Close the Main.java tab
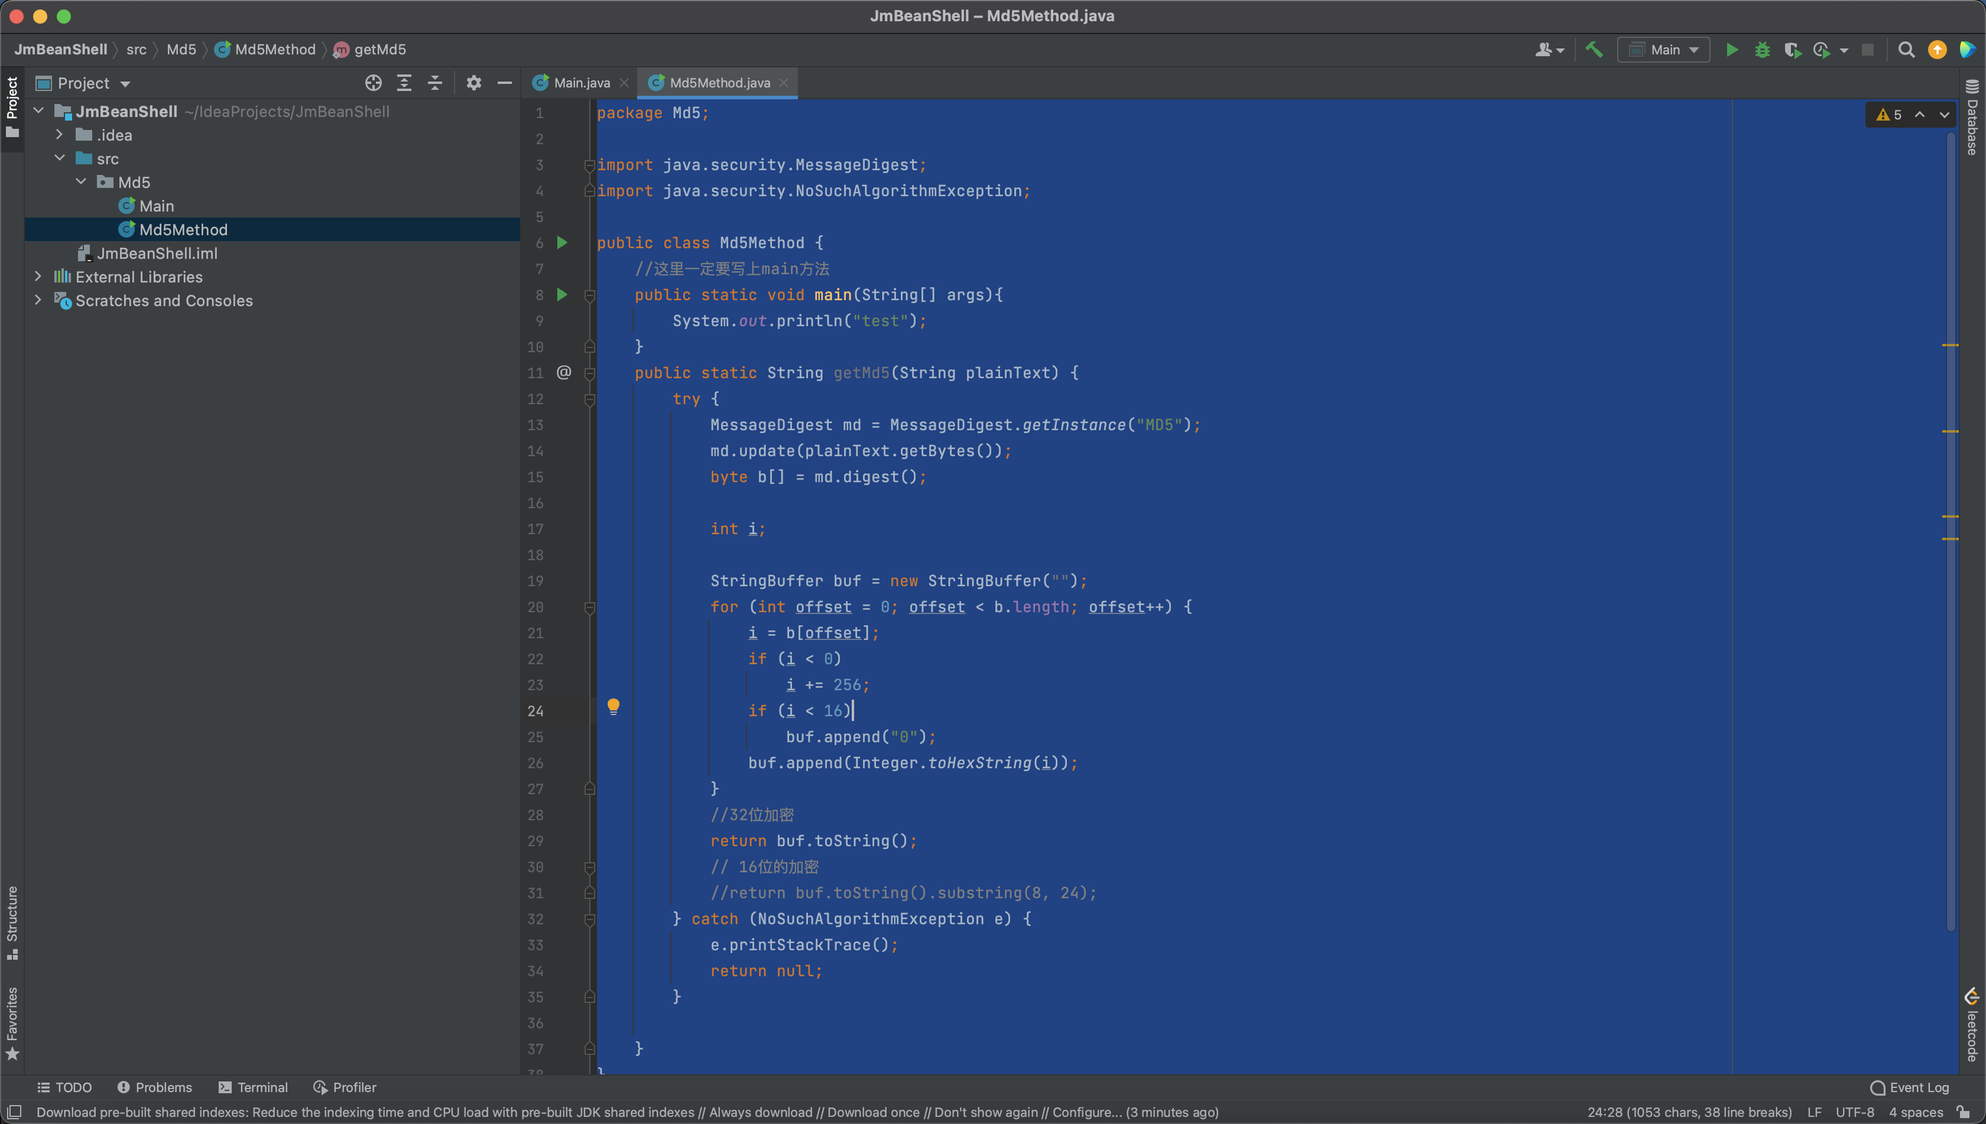The height and width of the screenshot is (1124, 1986). pos(624,83)
